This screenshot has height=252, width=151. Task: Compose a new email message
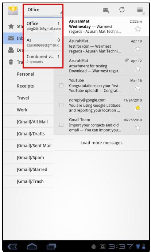[106, 10]
